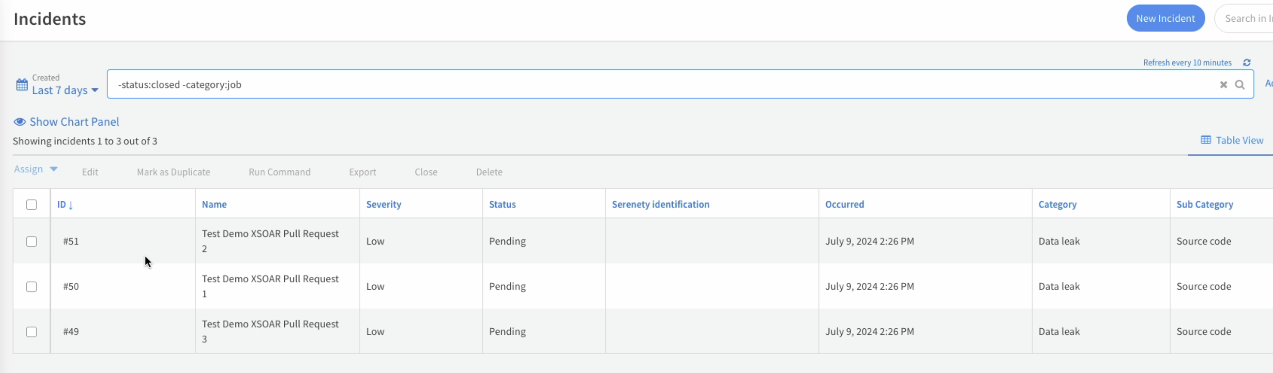Click the ID column sort arrow
1273x373 pixels.
pyautogui.click(x=71, y=205)
